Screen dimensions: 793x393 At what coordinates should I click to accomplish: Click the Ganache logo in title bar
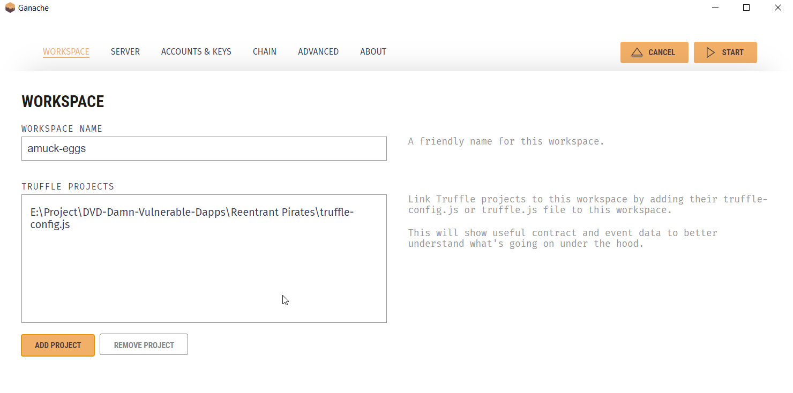point(10,8)
